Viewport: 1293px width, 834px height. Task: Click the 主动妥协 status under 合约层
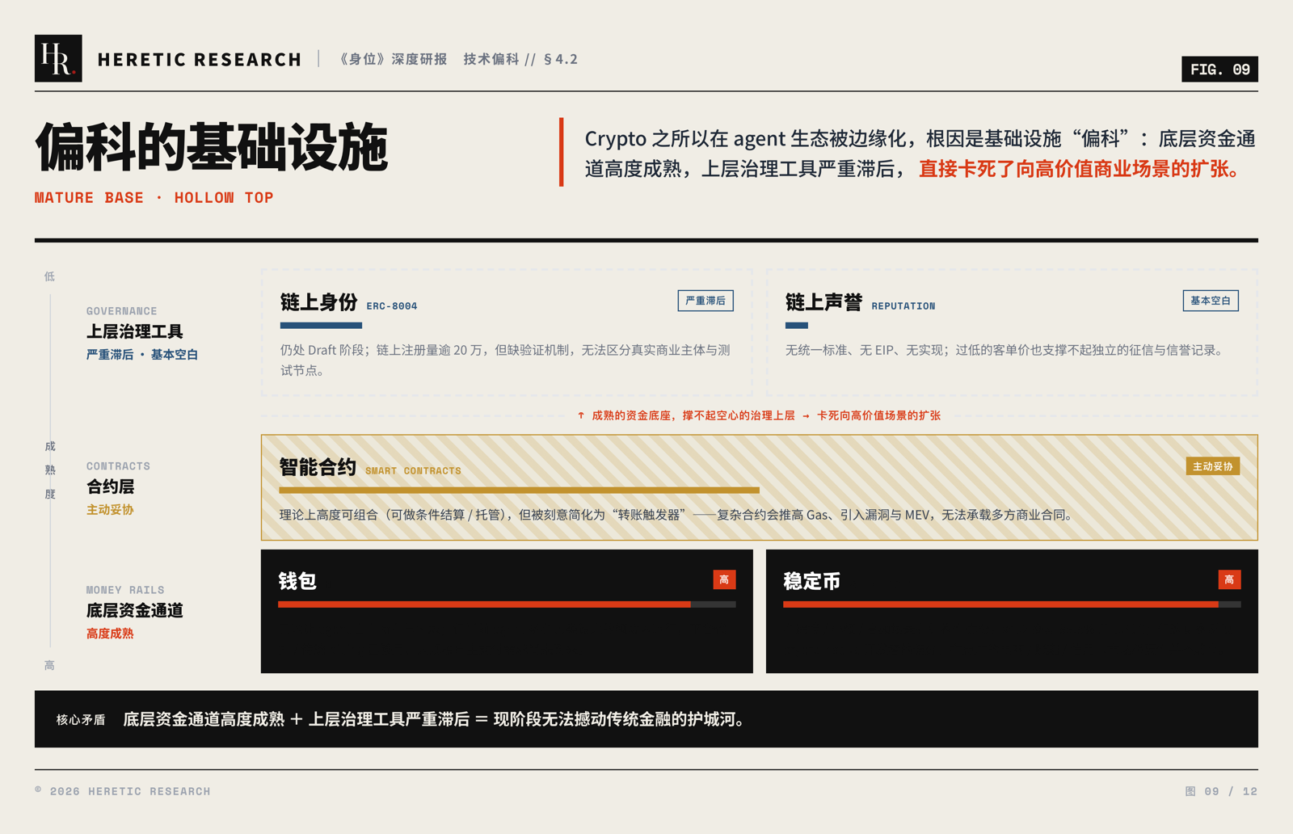click(110, 510)
